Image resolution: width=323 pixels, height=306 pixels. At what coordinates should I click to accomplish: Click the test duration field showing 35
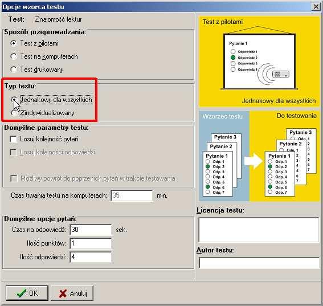click(132, 195)
